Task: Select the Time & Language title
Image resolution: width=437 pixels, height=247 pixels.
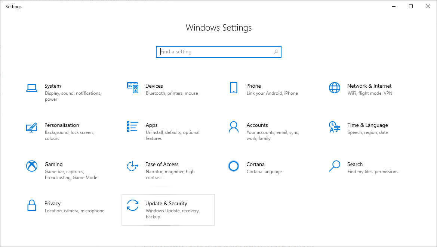Action: (367, 125)
